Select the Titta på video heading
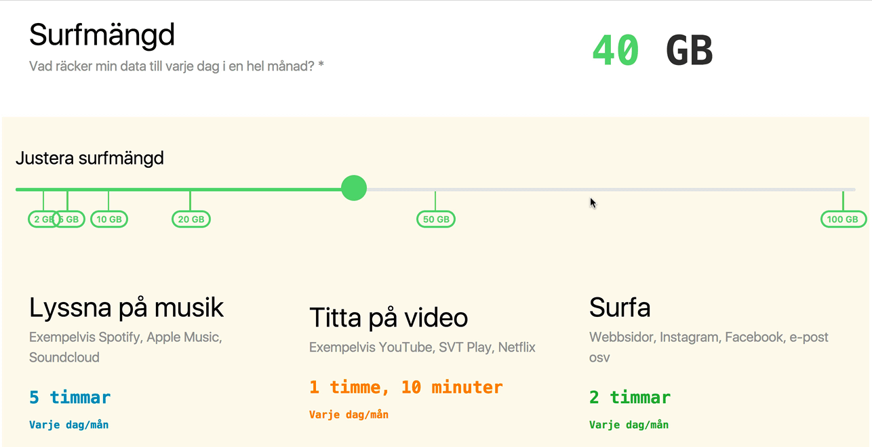 tap(389, 318)
